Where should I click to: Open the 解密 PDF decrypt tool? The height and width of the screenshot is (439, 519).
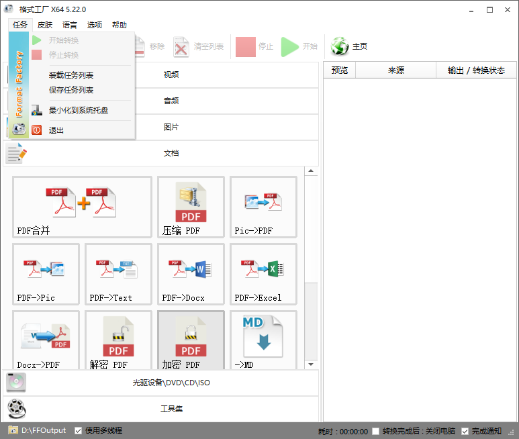click(118, 340)
